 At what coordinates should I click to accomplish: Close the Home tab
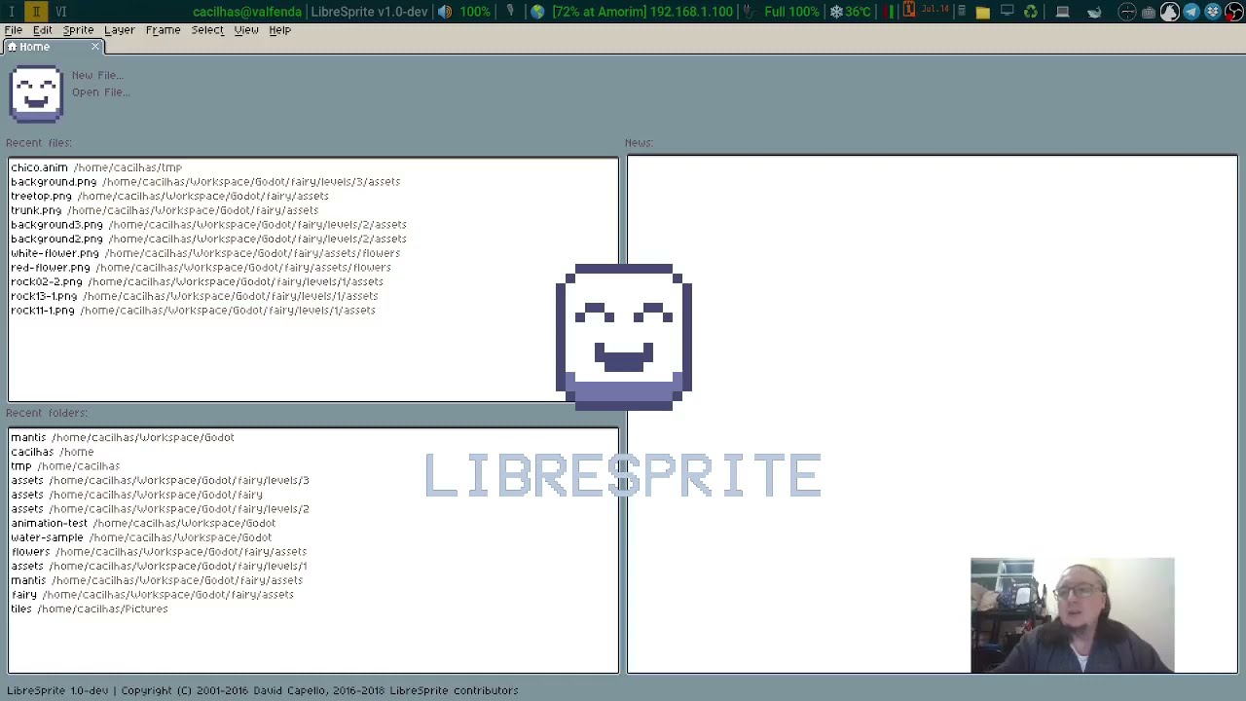[95, 47]
